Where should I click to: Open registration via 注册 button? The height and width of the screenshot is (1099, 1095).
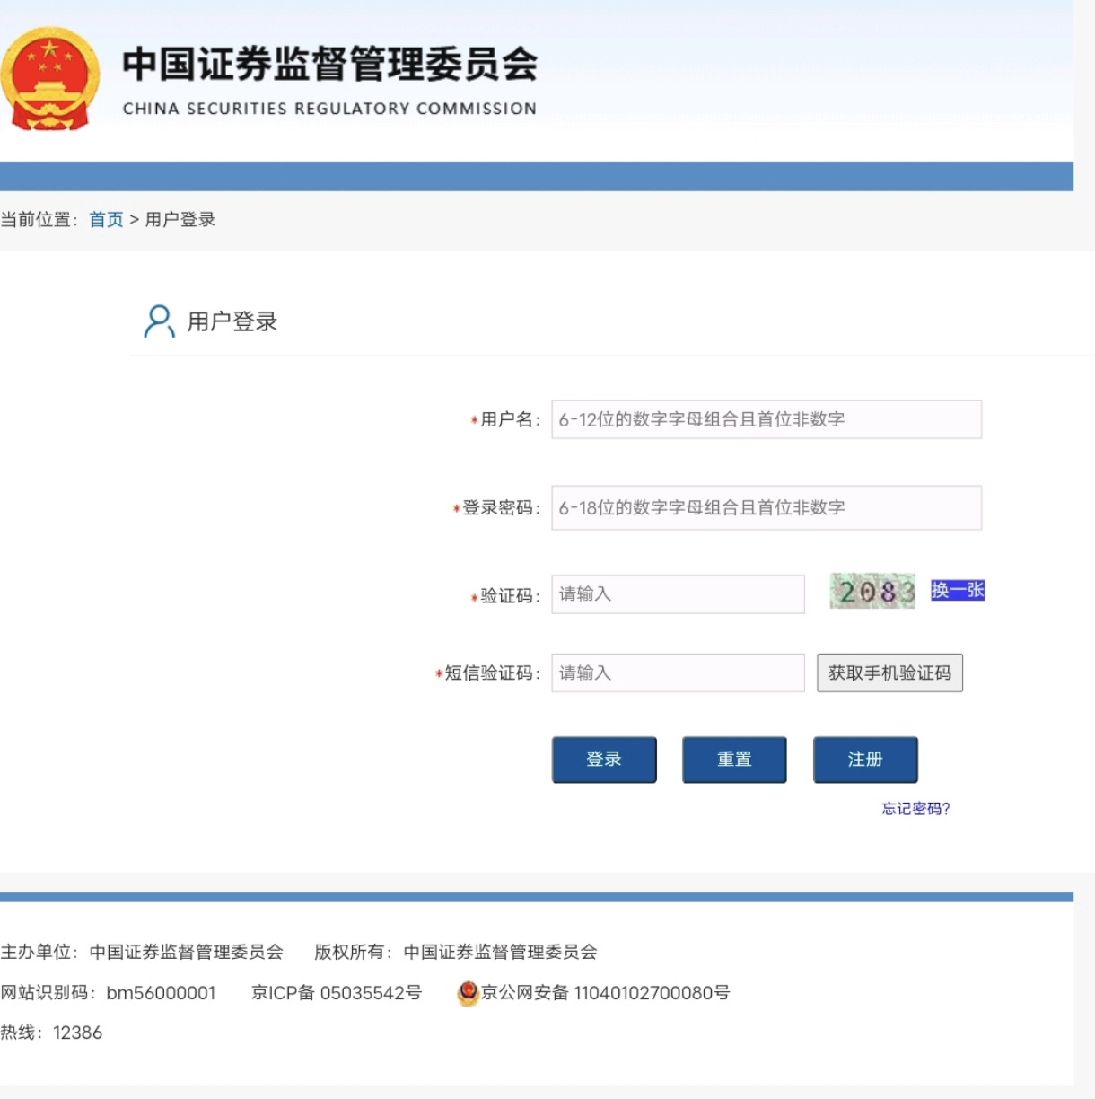point(865,760)
